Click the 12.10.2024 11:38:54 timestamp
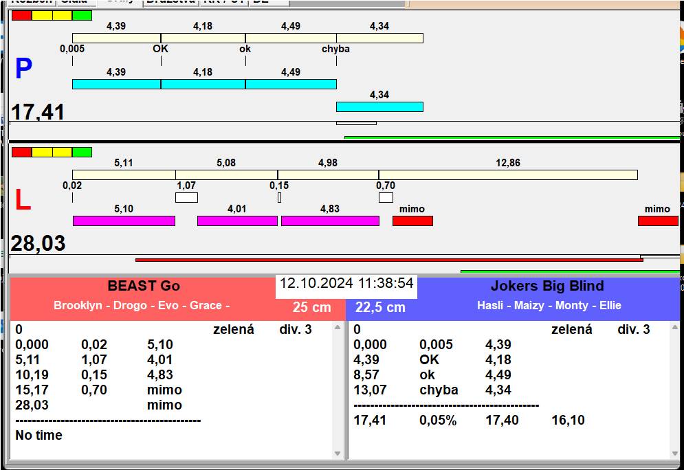This screenshot has width=684, height=470. coord(346,283)
